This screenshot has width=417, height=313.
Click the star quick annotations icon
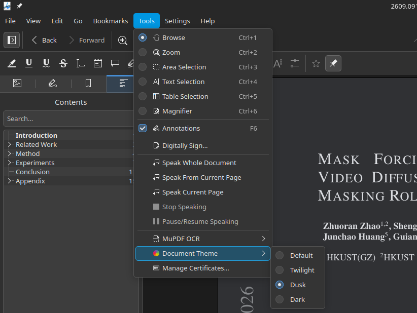click(316, 63)
